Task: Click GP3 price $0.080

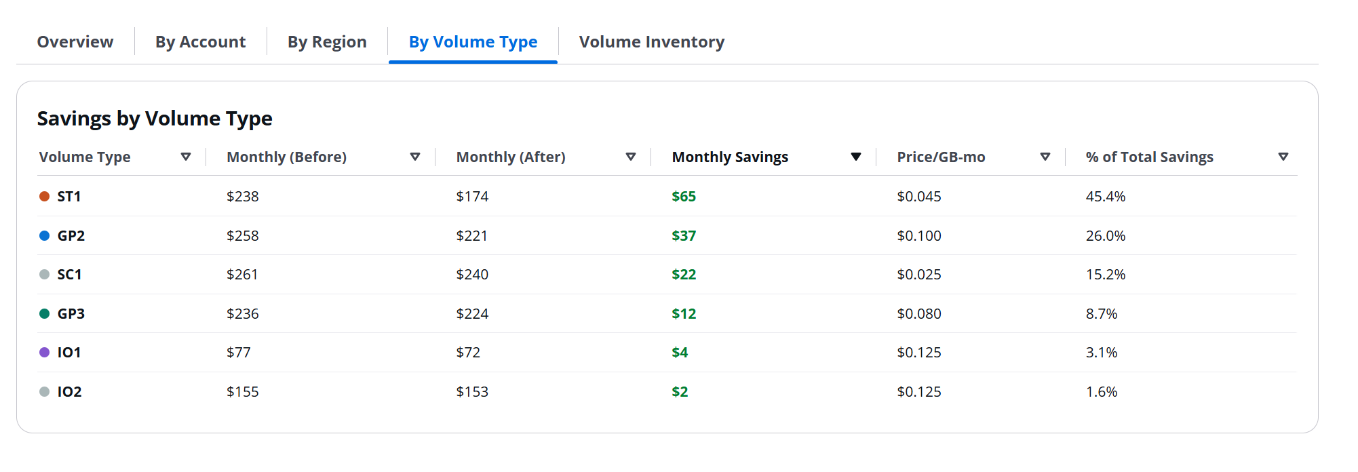Action: click(x=919, y=314)
